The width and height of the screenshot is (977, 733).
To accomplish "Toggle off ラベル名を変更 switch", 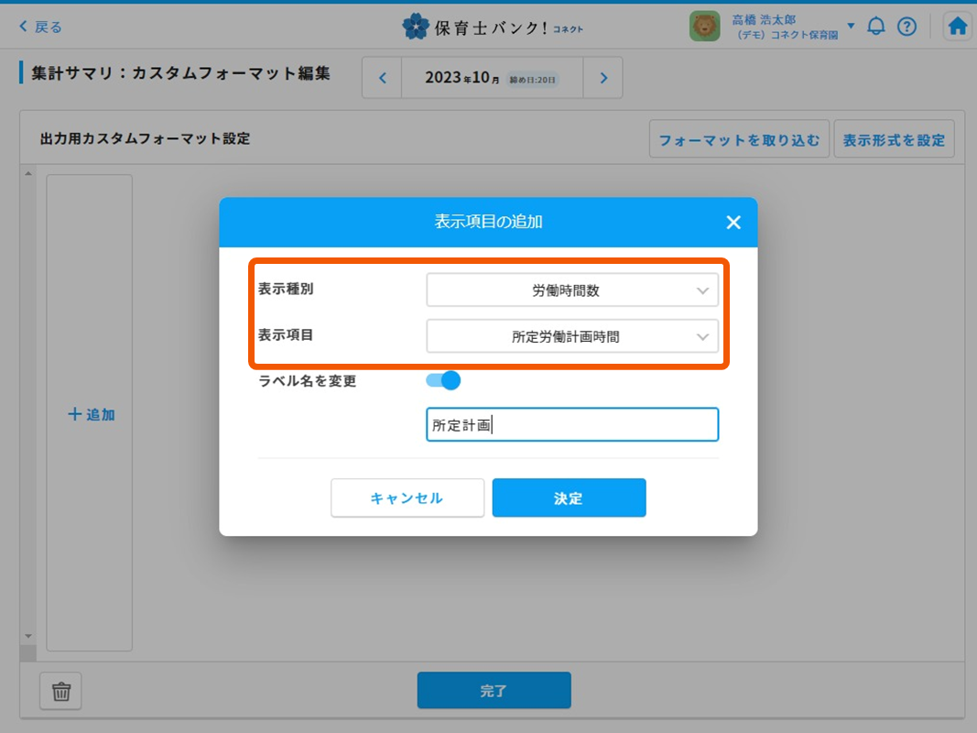I will coord(443,380).
